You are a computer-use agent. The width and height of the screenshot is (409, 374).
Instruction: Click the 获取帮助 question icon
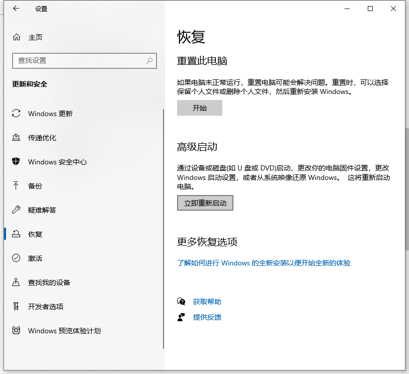click(181, 301)
